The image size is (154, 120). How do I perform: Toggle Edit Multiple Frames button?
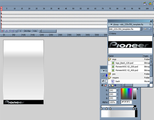tap(12, 31)
